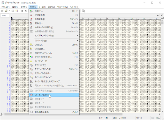164x120 pixels.
Task: Click the 次を検索 down-arrow icon
Action: pos(31,15)
